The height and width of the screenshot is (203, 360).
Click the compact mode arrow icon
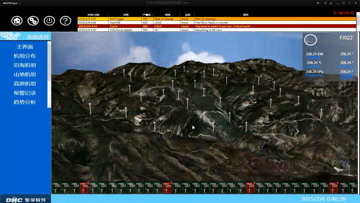click(x=331, y=3)
